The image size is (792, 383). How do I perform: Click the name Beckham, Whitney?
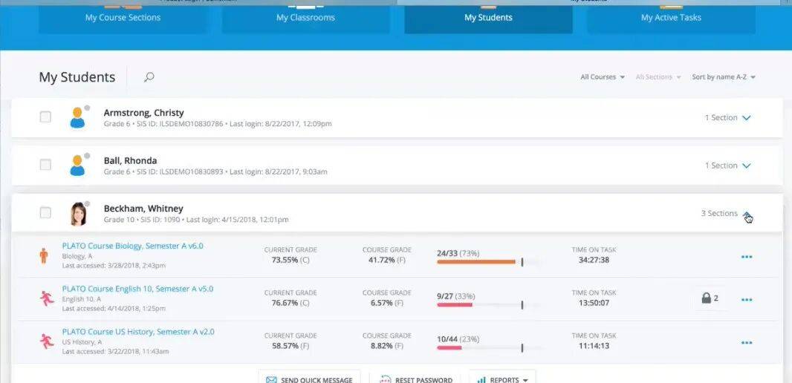pyautogui.click(x=143, y=209)
